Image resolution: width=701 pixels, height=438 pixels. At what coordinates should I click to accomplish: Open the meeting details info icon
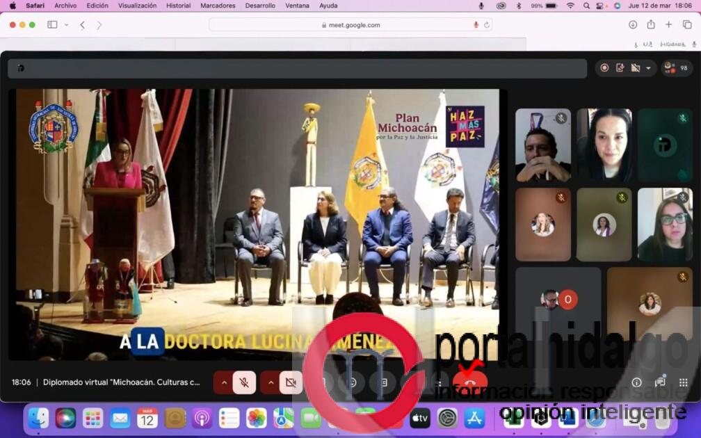click(x=636, y=382)
